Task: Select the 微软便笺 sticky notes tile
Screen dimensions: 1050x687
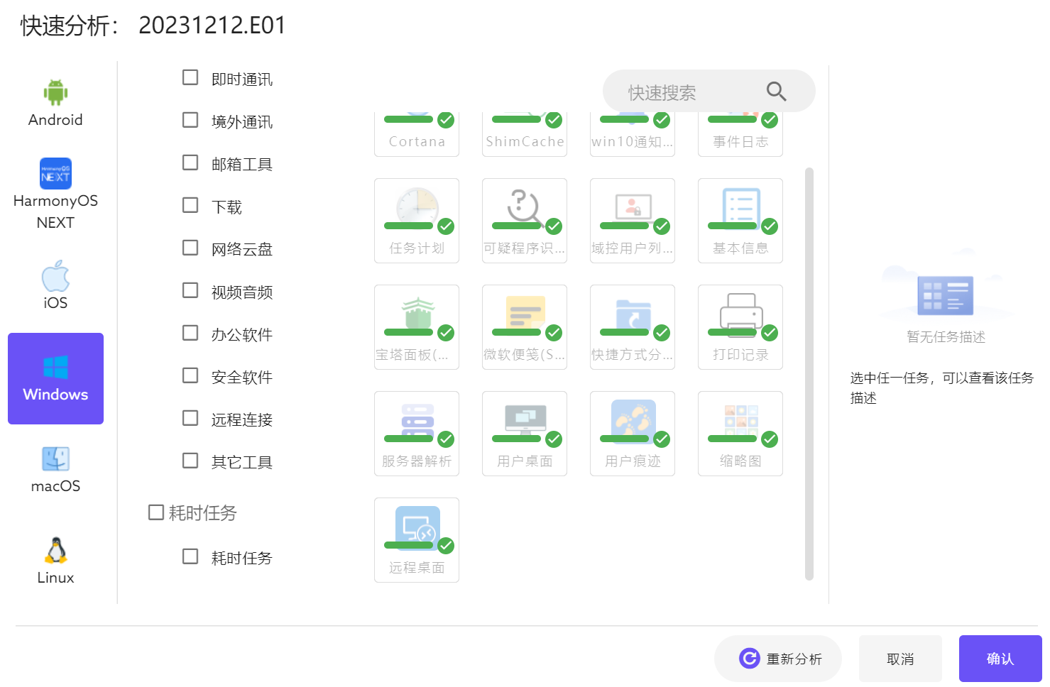Action: (x=525, y=327)
